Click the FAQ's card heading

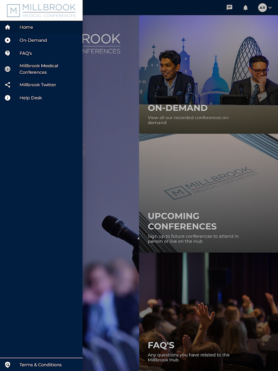161,345
